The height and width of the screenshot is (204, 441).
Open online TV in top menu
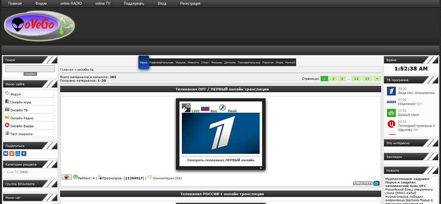click(103, 4)
